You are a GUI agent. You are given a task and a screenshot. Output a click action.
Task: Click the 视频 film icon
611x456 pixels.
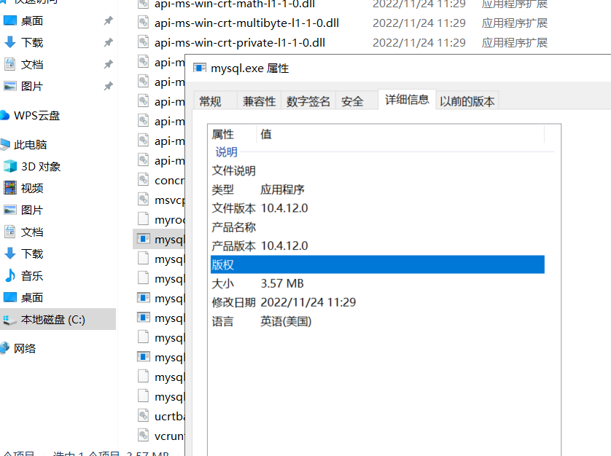tap(10, 188)
